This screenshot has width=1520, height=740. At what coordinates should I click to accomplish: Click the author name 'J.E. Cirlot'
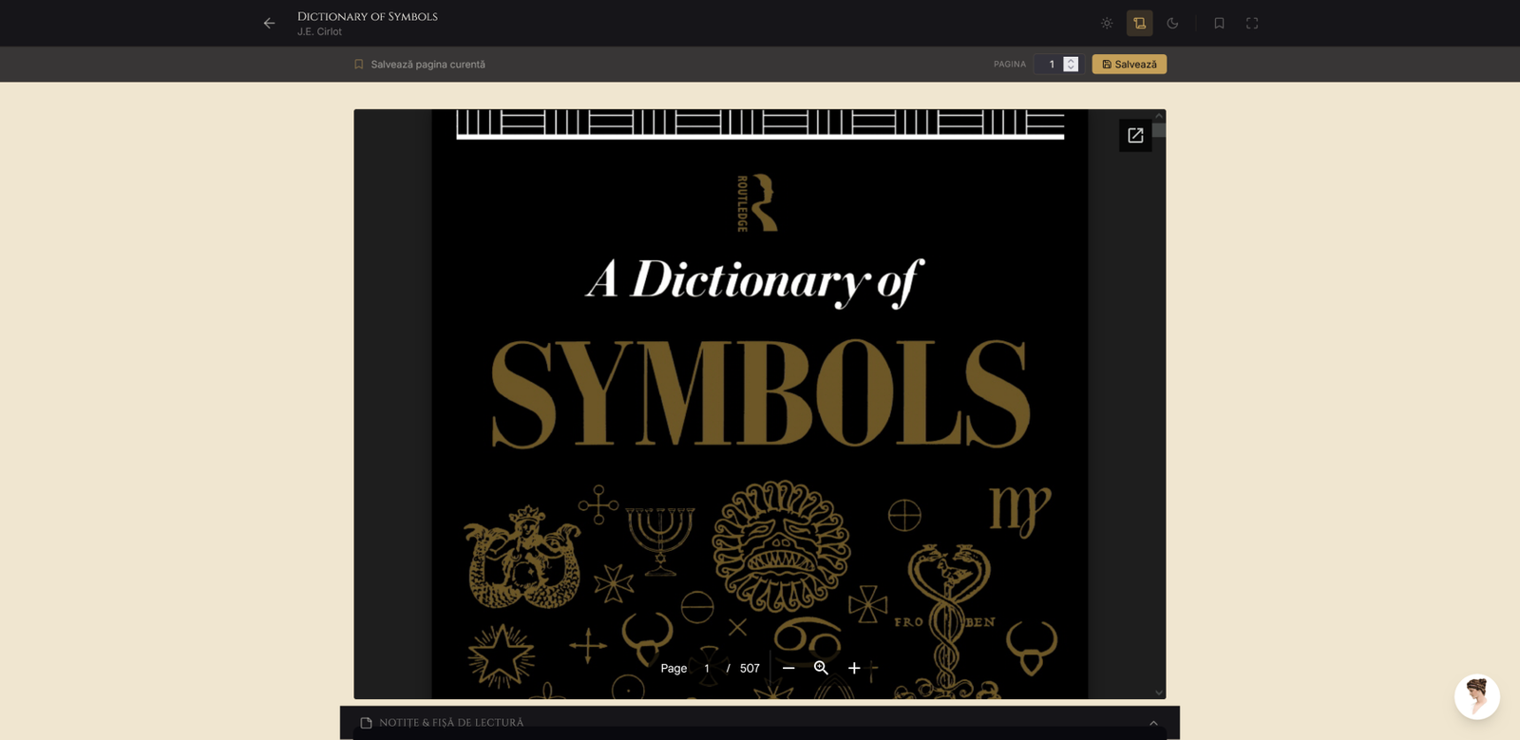pos(319,31)
